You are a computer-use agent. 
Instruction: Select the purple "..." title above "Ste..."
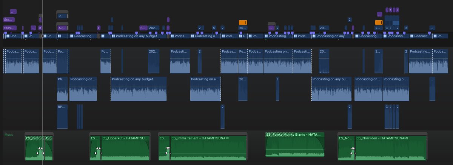[13, 12]
